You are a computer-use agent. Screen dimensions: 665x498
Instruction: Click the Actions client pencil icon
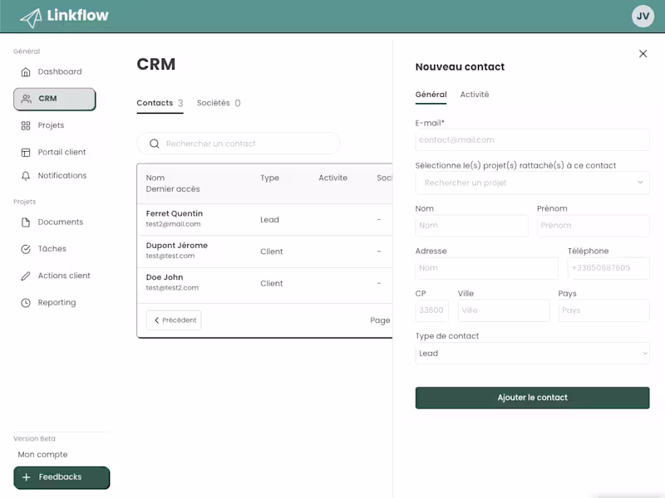[x=25, y=276]
